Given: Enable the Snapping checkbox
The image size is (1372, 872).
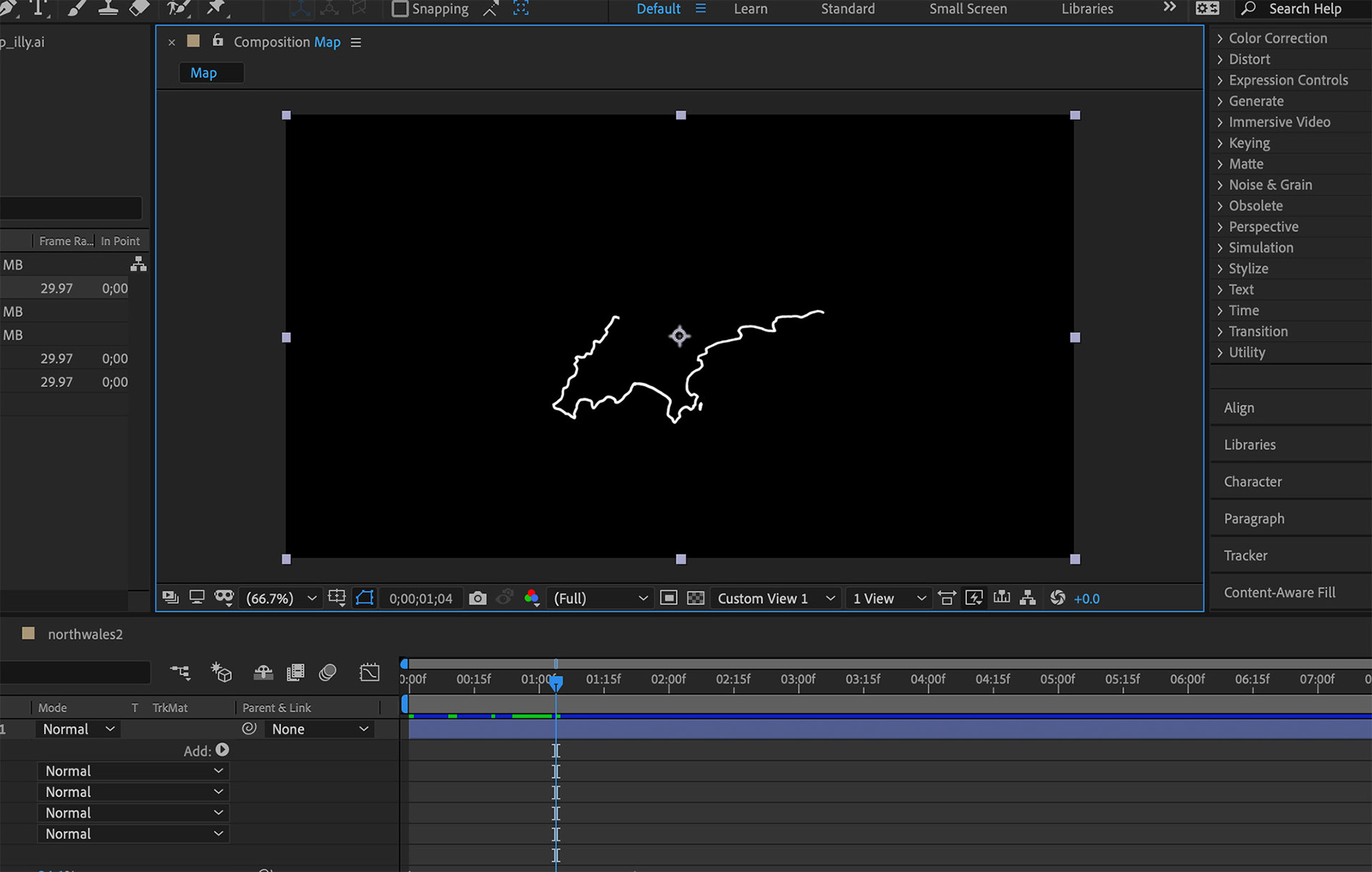Looking at the screenshot, I should [400, 9].
